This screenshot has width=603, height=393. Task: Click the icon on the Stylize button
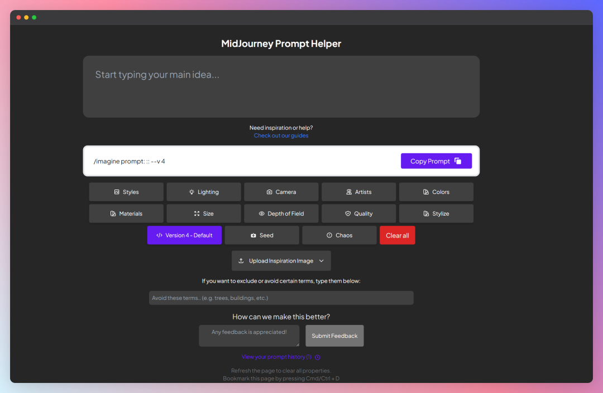click(425, 214)
